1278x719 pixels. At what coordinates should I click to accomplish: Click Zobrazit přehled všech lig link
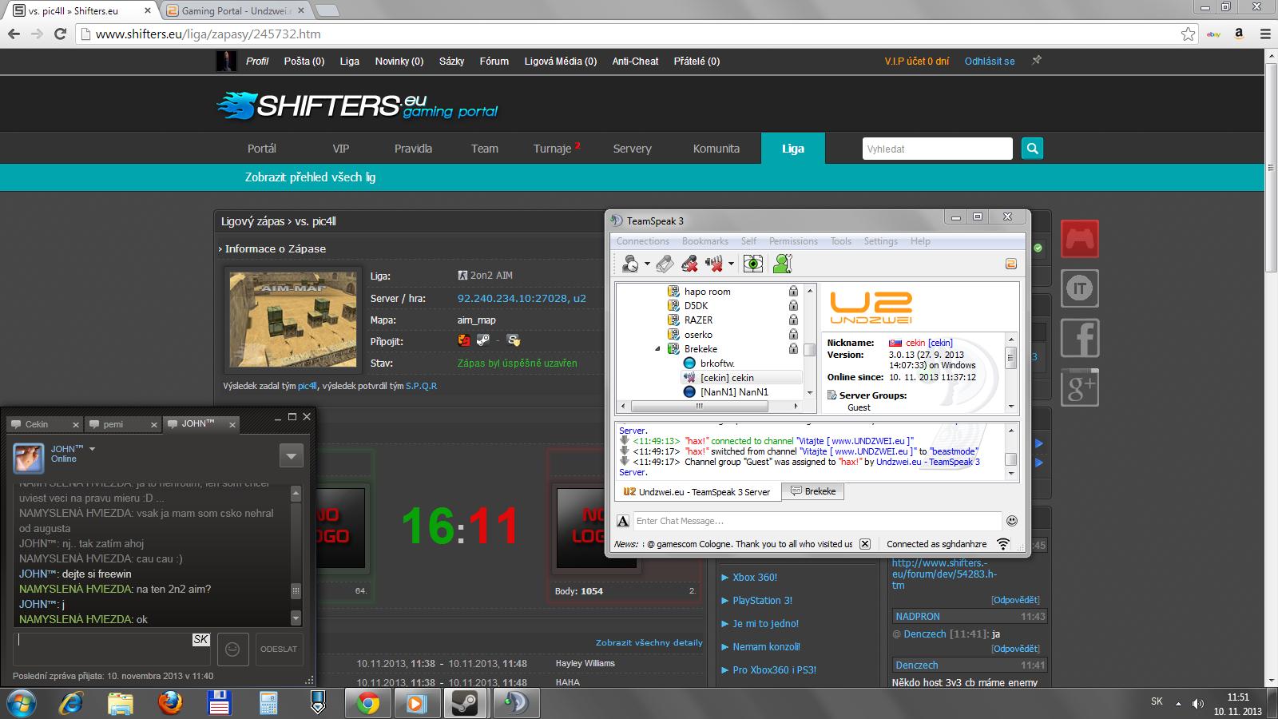pos(310,177)
